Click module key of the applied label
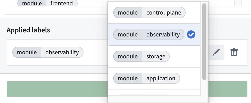Image resolution: width=251 pixels, height=103 pixels. tap(27, 52)
